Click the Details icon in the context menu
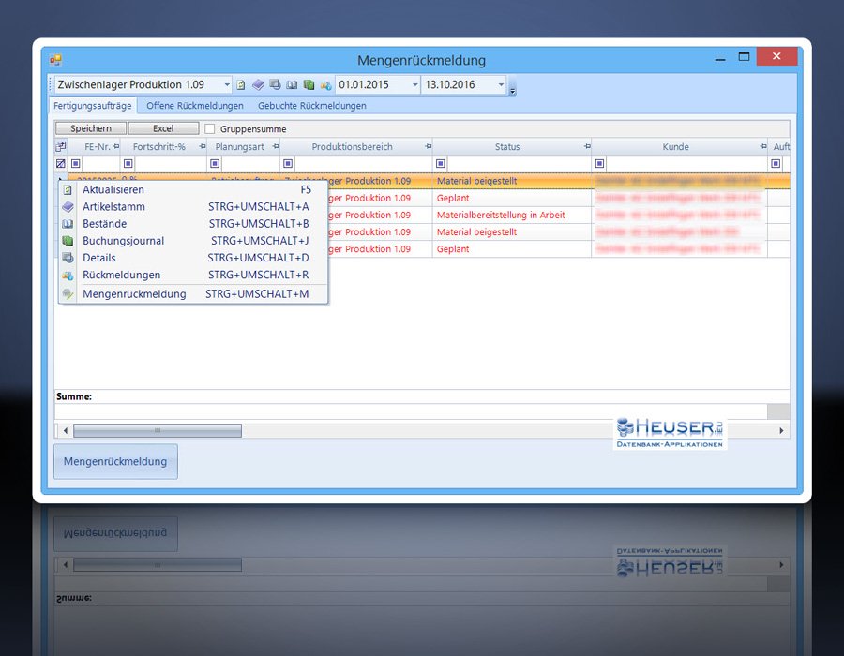This screenshot has height=656, width=844. pos(68,258)
